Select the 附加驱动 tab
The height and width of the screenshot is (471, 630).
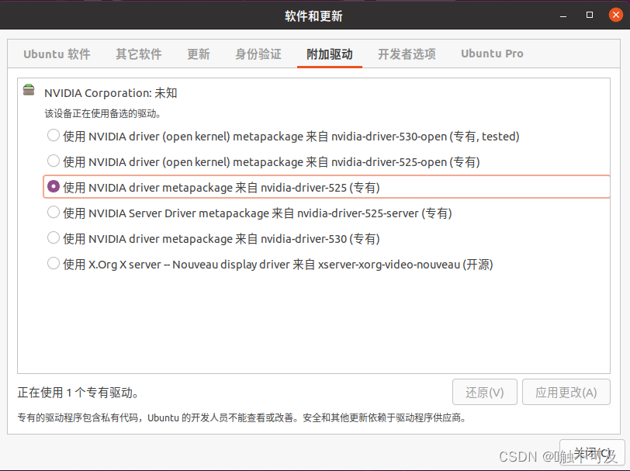point(330,54)
